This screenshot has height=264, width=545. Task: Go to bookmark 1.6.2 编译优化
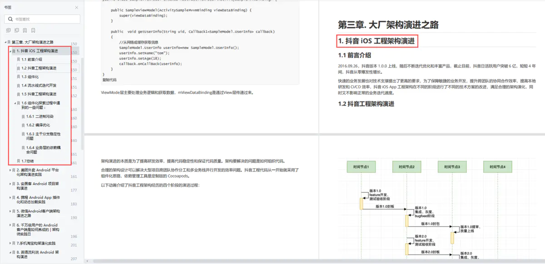pos(38,125)
